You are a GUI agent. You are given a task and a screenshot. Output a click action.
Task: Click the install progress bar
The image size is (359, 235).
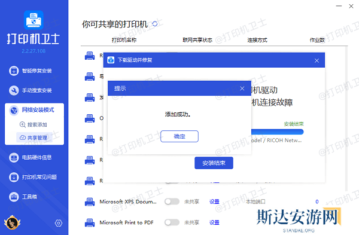click(x=277, y=132)
